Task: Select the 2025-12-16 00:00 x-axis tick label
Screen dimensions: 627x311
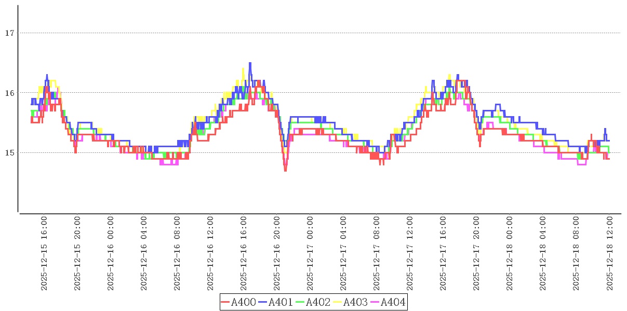Action: tap(111, 253)
